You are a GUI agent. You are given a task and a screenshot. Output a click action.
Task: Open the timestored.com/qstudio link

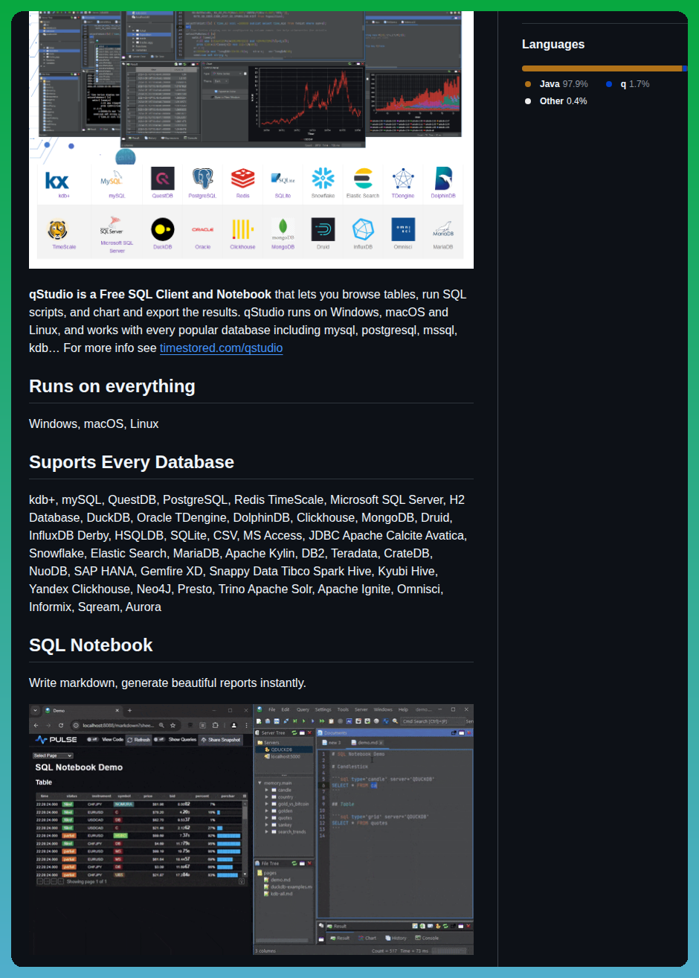(x=221, y=348)
